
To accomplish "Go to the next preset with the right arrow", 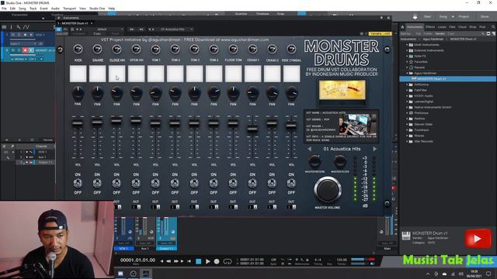I will point(374,149).
